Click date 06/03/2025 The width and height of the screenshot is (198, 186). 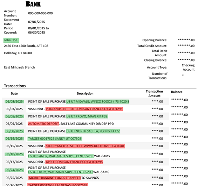14,109
